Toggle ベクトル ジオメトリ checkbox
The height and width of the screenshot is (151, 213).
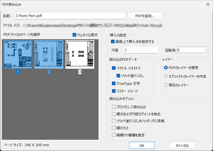pos(114,68)
